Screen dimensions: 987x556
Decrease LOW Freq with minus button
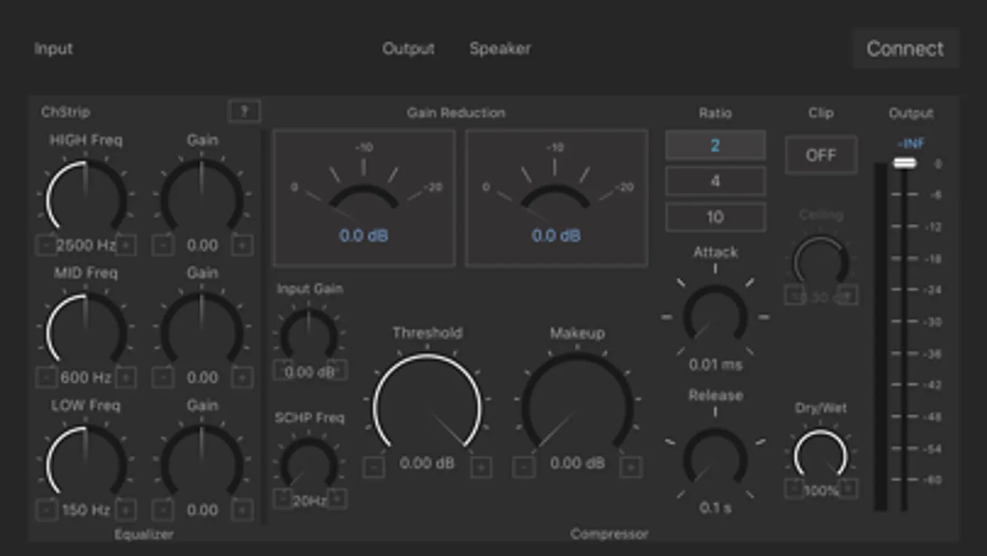[46, 510]
